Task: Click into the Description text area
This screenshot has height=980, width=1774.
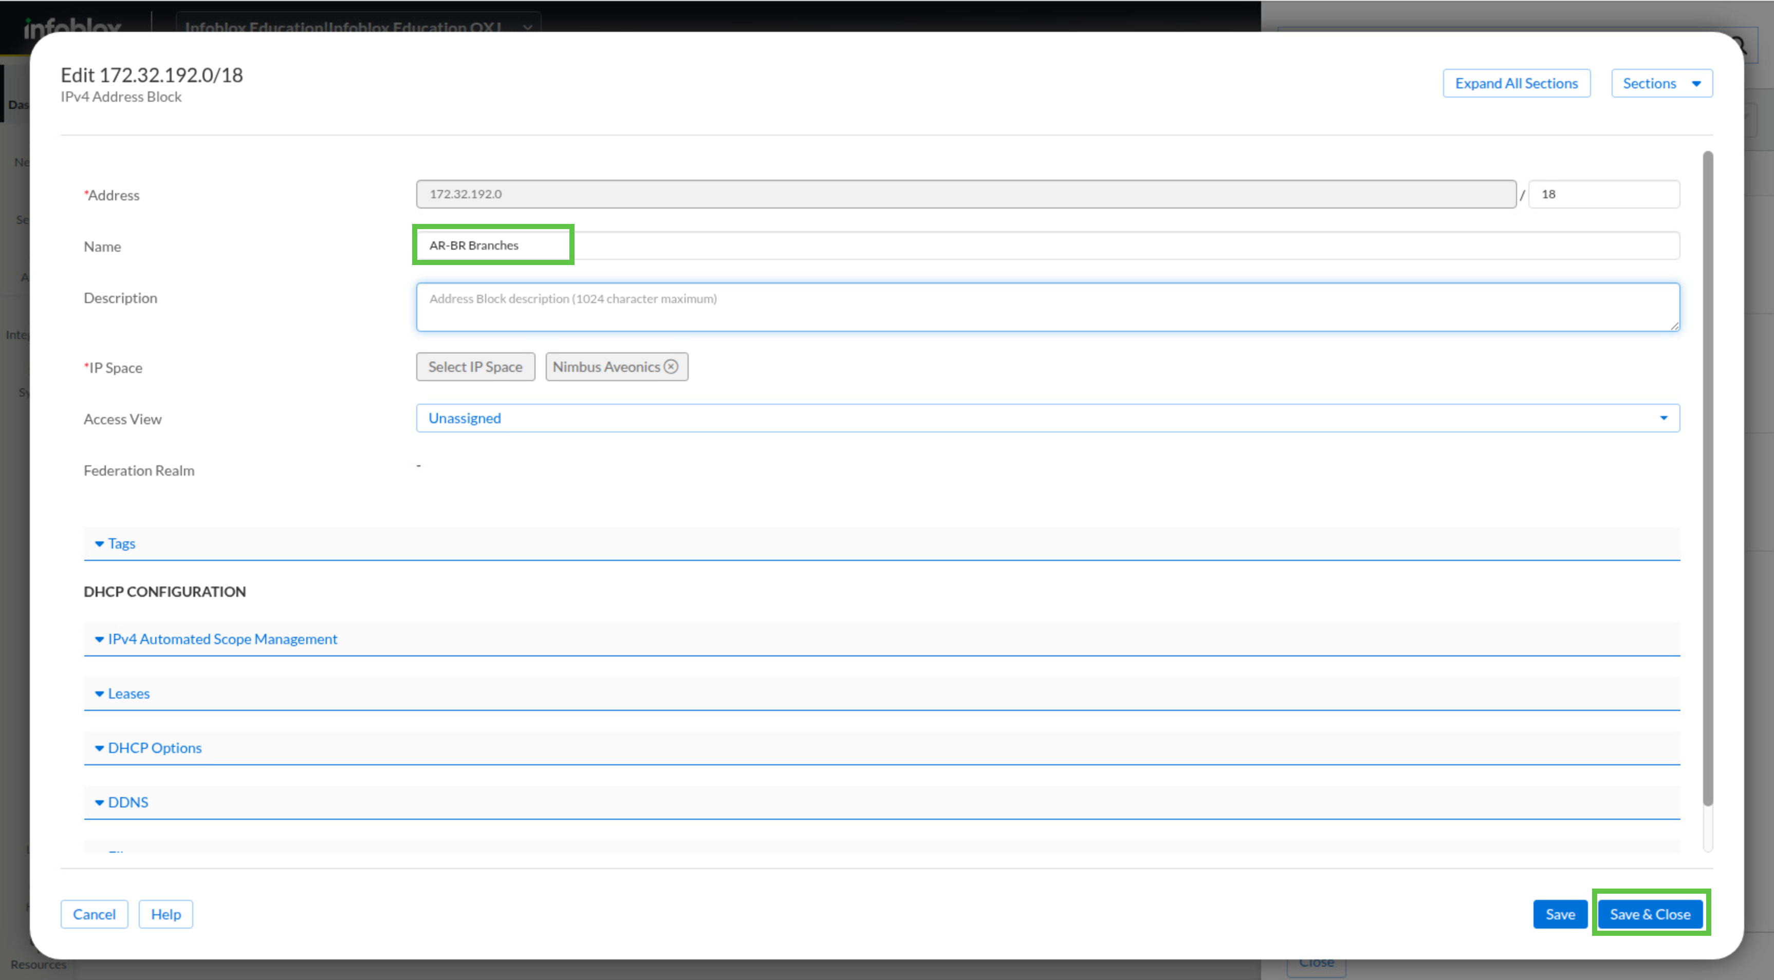Action: click(1047, 307)
